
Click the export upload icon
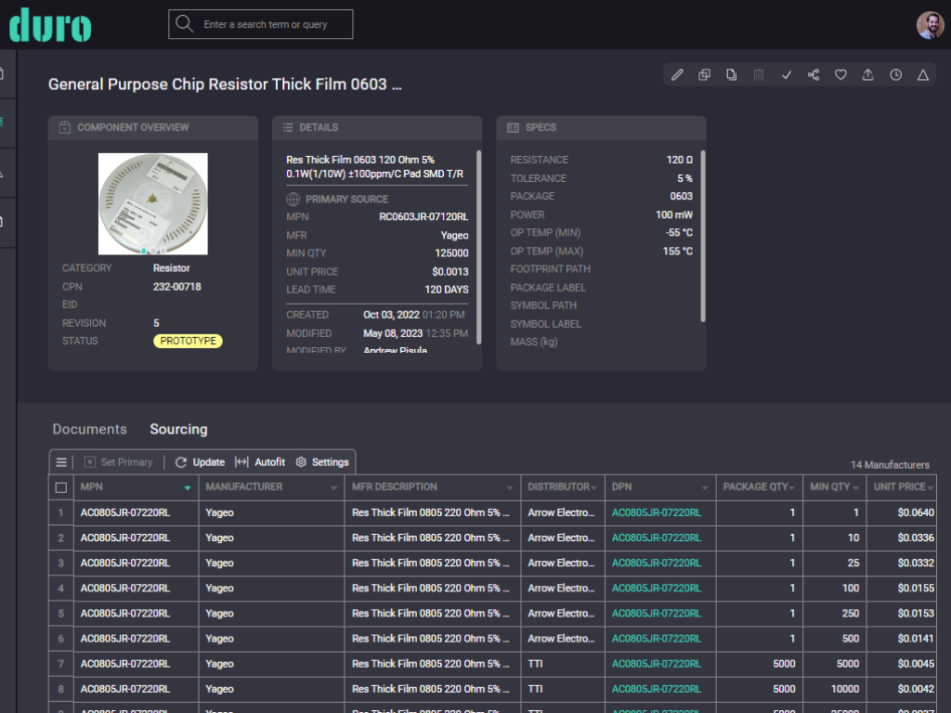pyautogui.click(x=868, y=74)
